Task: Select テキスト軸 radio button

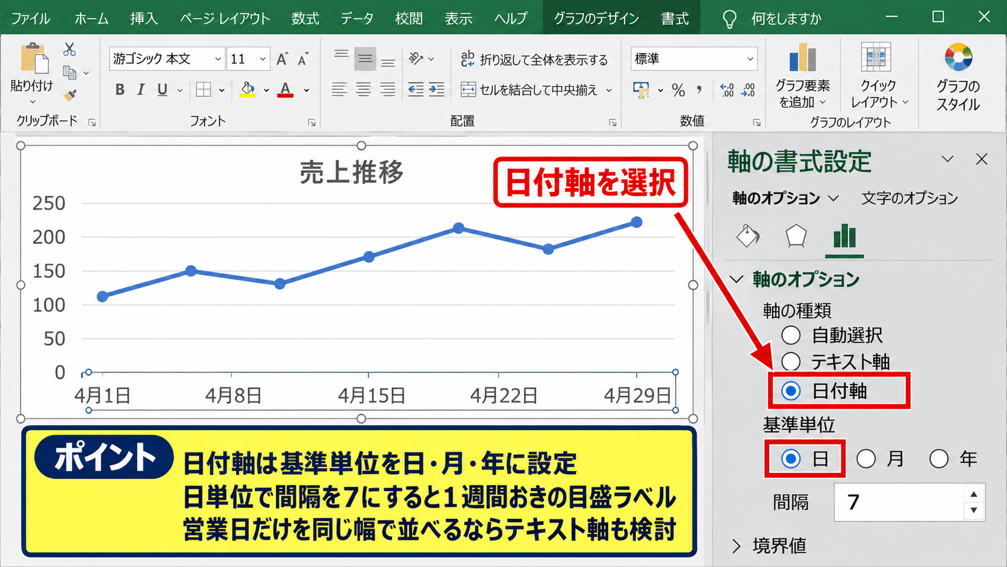Action: [791, 362]
